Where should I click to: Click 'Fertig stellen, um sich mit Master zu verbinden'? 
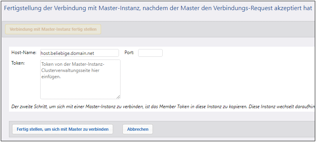click(63, 129)
